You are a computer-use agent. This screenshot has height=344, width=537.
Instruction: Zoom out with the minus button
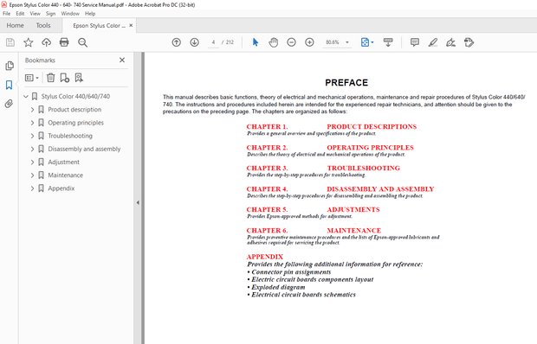[x=291, y=42]
